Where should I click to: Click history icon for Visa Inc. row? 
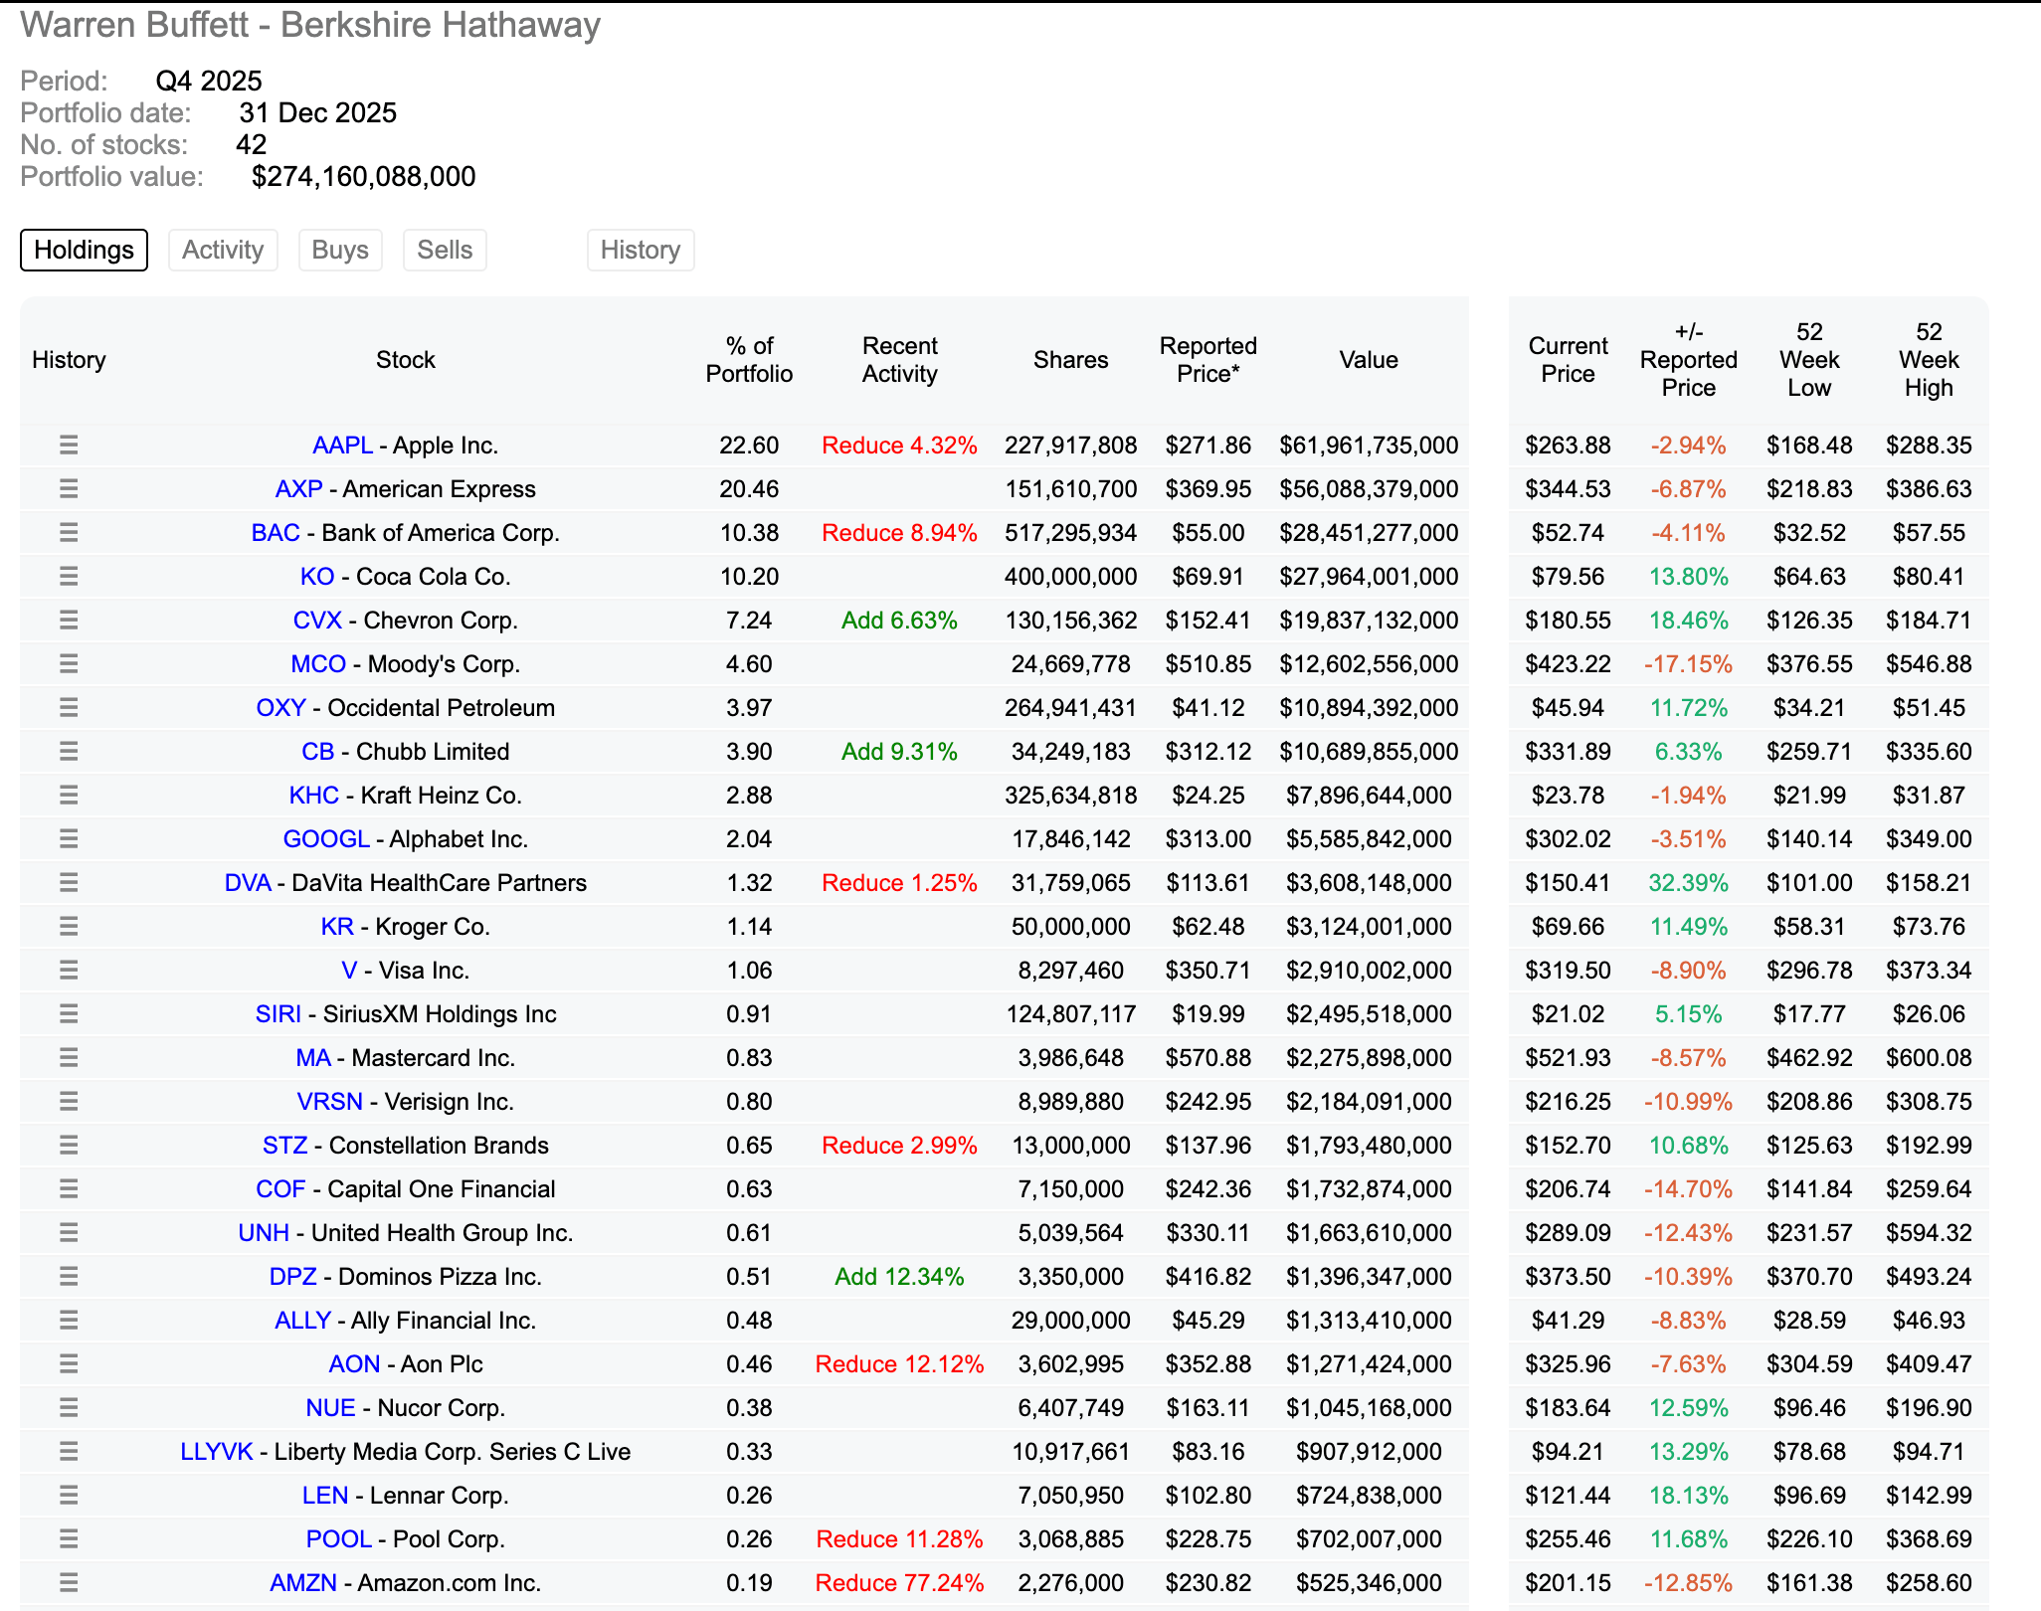(68, 970)
